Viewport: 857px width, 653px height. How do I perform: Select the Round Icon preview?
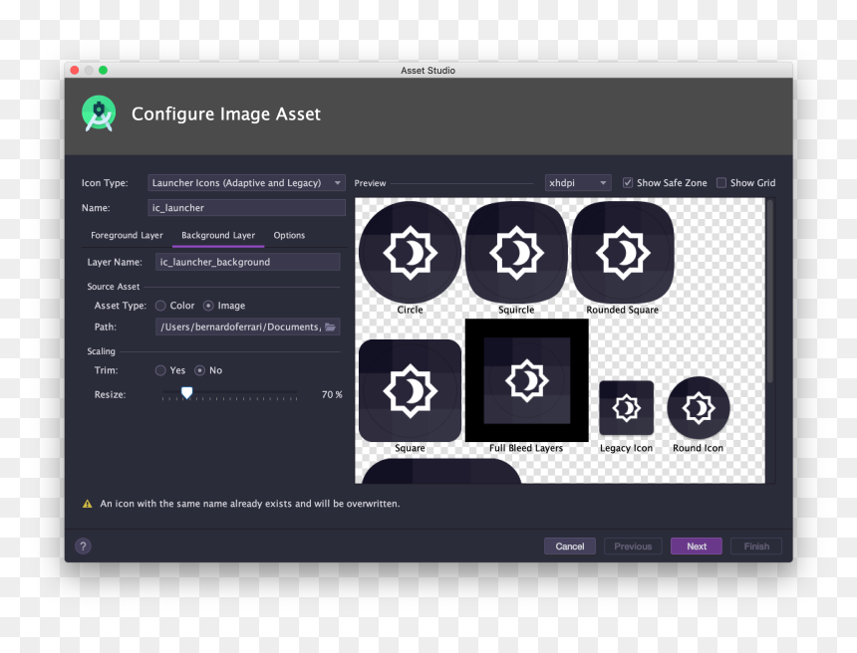point(699,408)
